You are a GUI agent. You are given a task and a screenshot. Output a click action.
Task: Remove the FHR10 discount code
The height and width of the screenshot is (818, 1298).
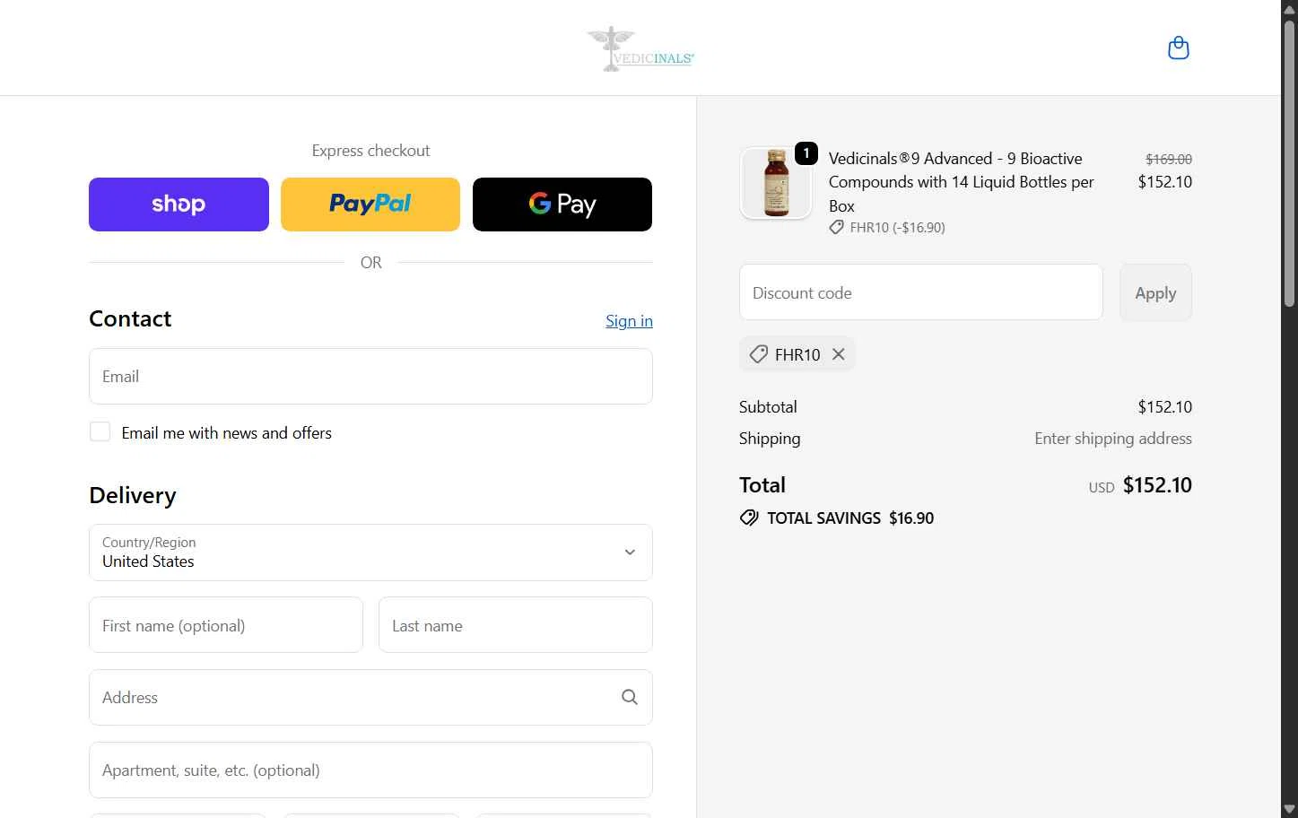coord(838,354)
